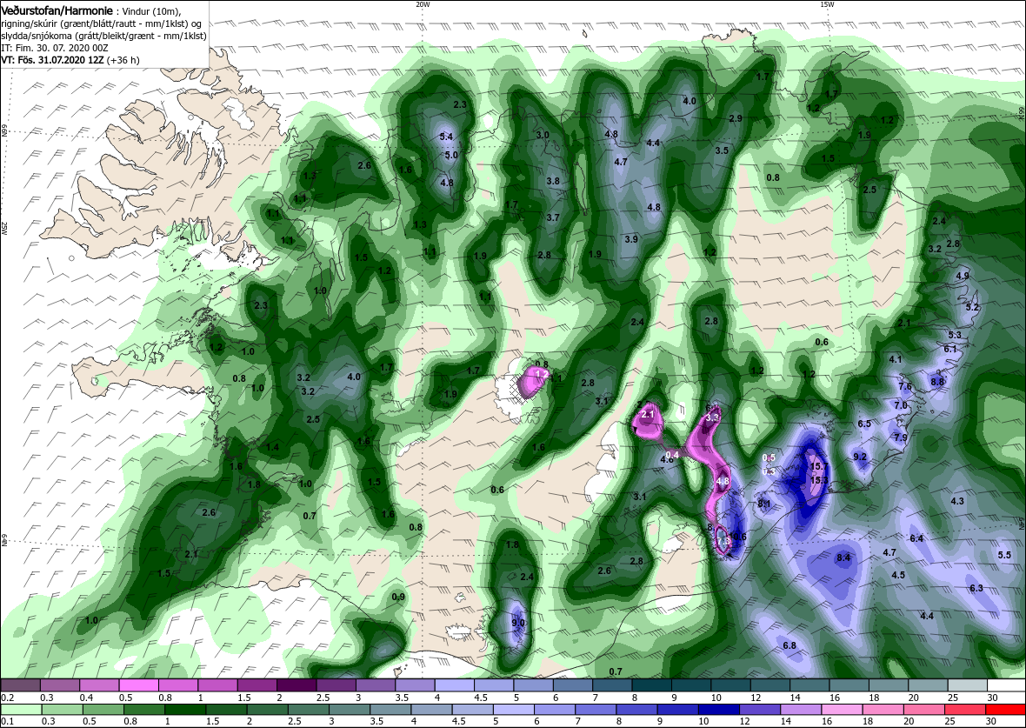
Task: Click the lightest green swatch starting the rain legend
Action: [x=20, y=711]
